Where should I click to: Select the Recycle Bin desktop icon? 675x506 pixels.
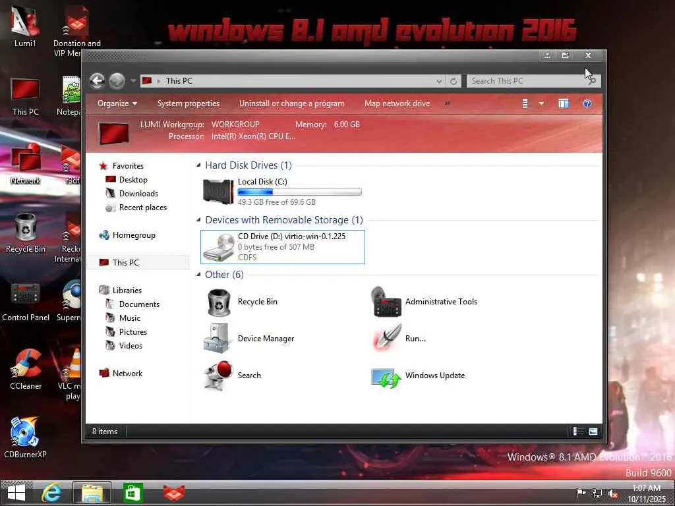pos(26,233)
